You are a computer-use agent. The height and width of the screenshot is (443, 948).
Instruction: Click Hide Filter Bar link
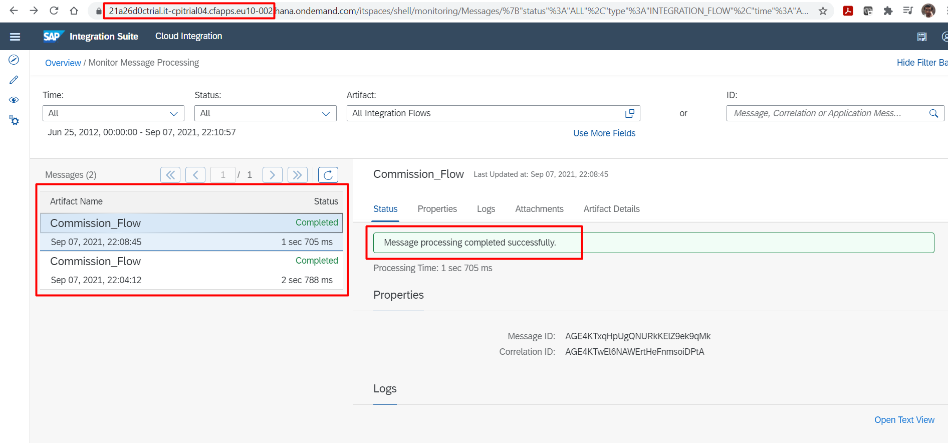tap(922, 63)
